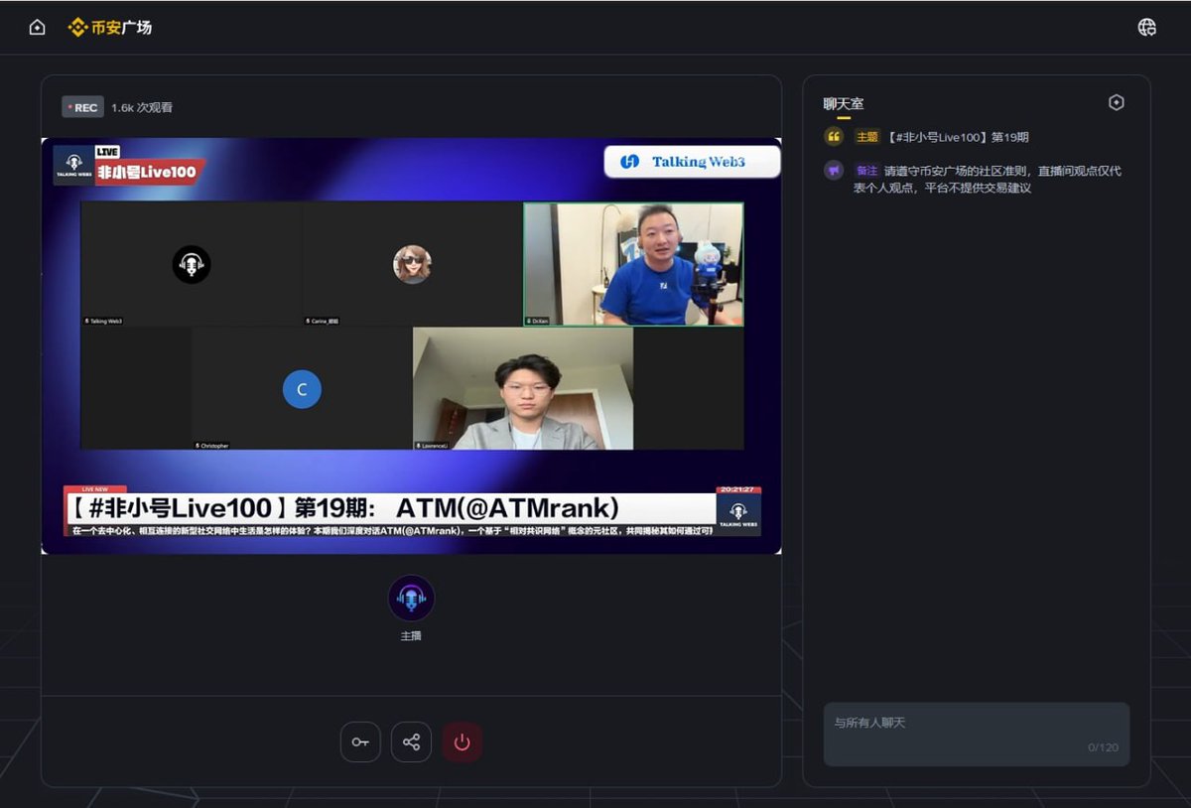Viewport: 1191px width, 808px height.
Task: Click the 备注 megaphone icon
Action: pos(834,171)
